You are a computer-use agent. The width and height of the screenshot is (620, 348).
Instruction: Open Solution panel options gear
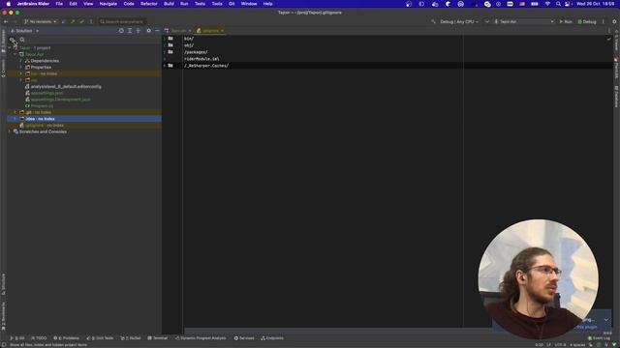(x=148, y=31)
